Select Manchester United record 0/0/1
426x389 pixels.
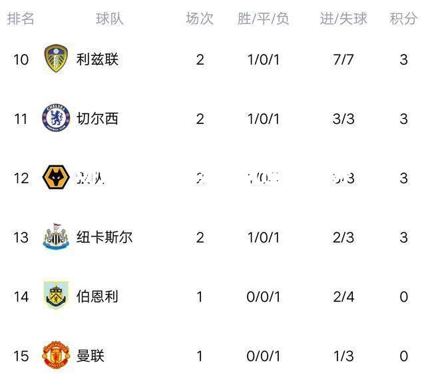coord(264,356)
